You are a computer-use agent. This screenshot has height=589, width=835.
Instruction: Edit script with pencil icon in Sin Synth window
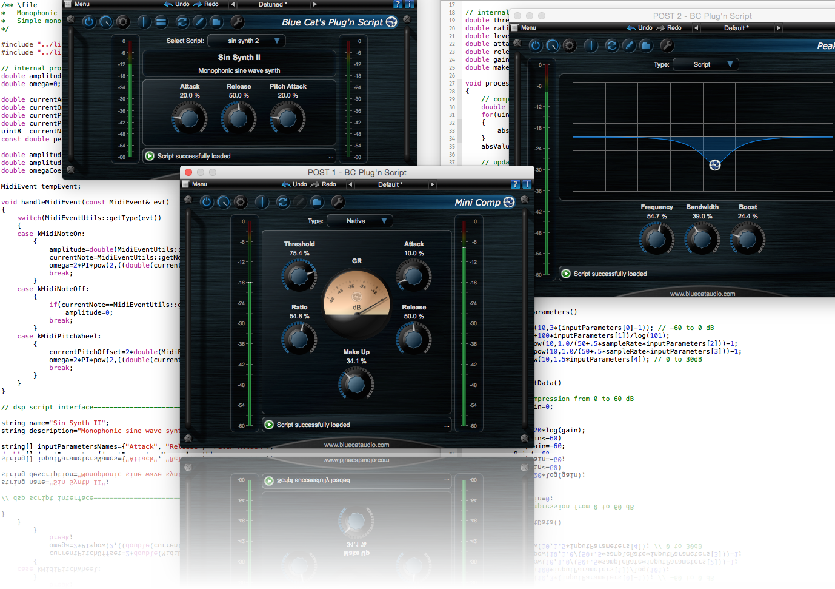tap(199, 22)
